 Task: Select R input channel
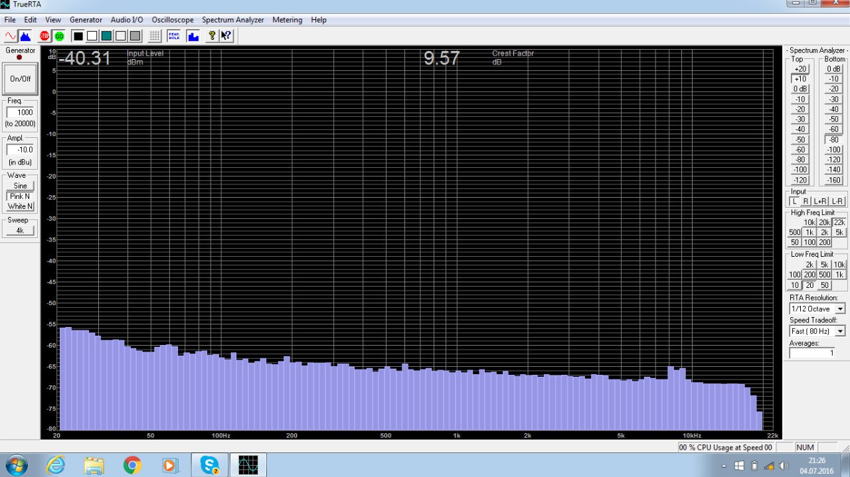(806, 202)
